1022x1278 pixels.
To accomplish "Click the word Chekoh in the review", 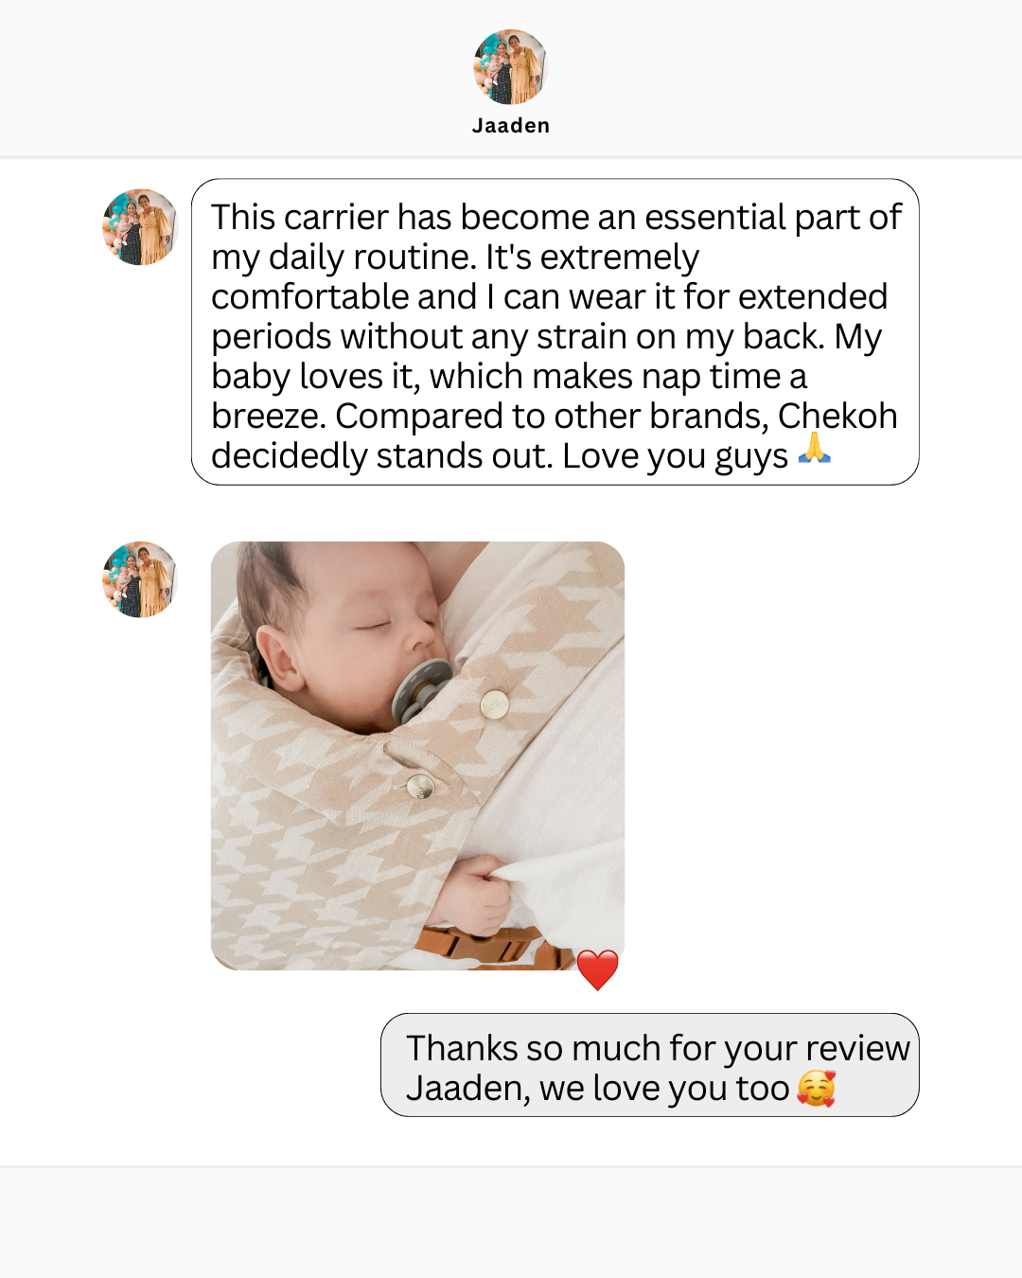I will click(837, 416).
